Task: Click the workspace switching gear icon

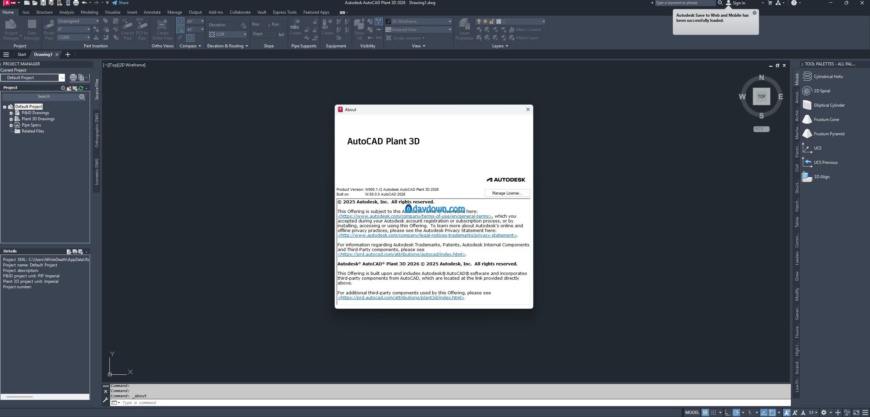Action: coord(824,413)
